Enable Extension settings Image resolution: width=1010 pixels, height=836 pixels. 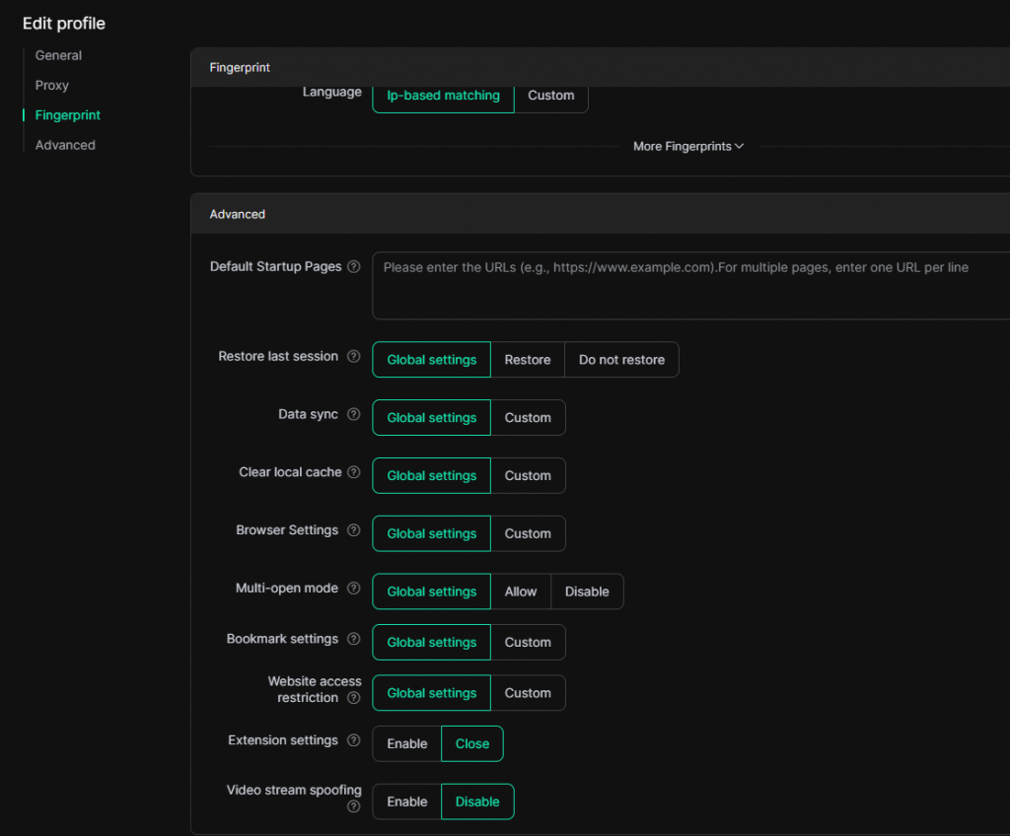406,744
